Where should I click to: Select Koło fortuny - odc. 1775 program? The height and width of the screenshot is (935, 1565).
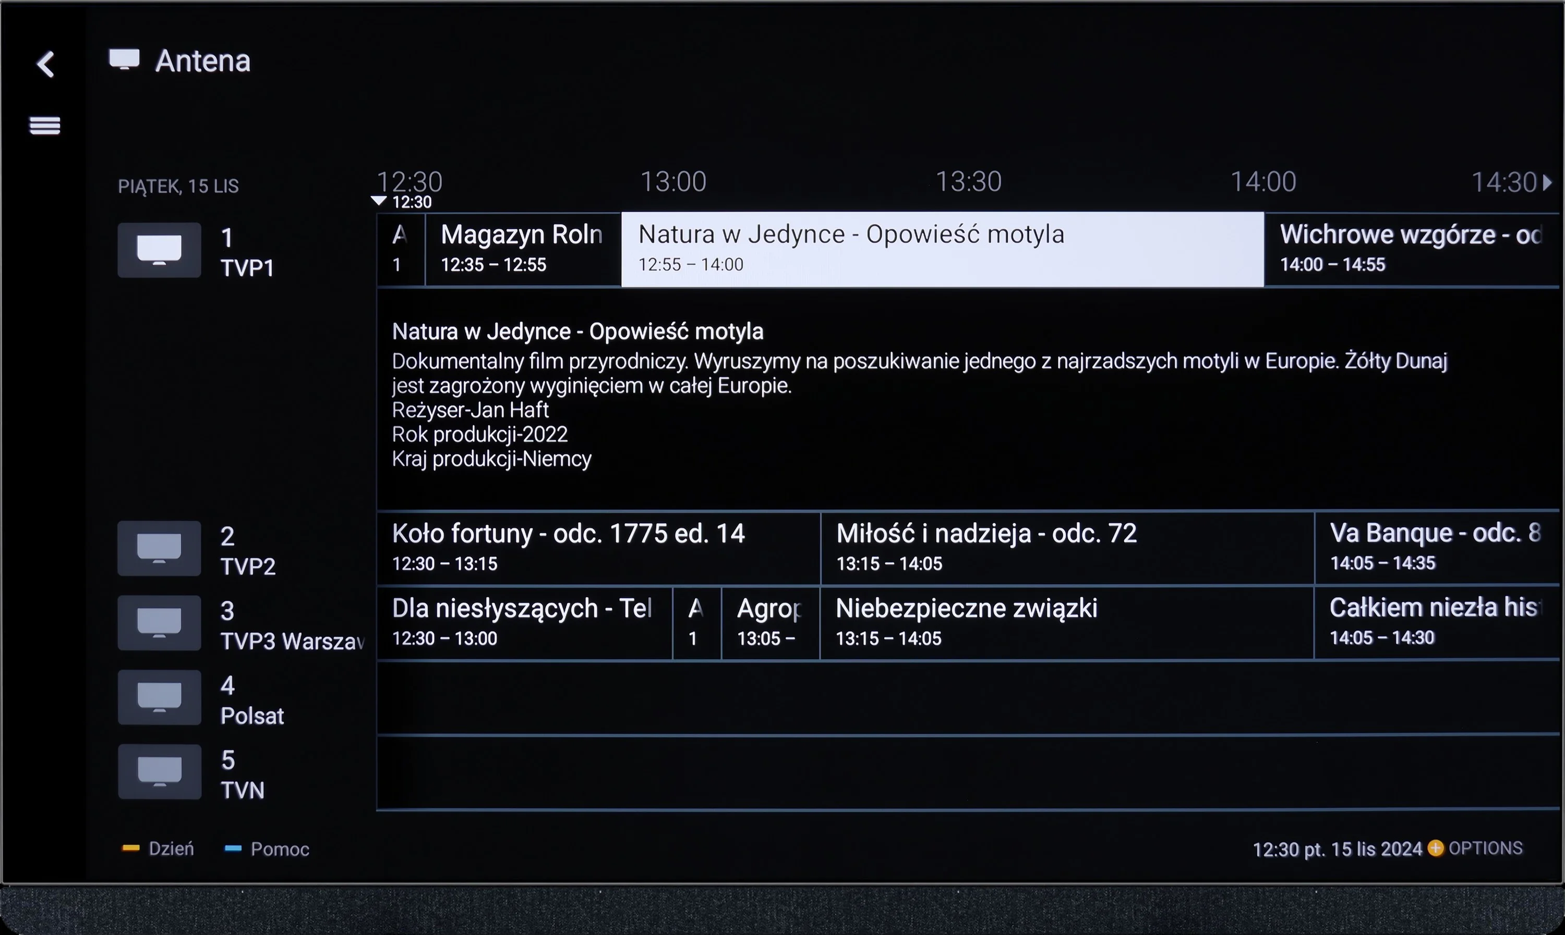point(598,548)
